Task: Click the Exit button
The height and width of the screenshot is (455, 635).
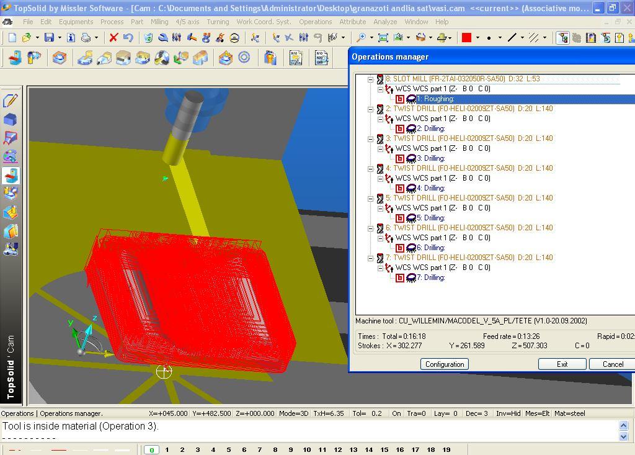Action: (562, 364)
